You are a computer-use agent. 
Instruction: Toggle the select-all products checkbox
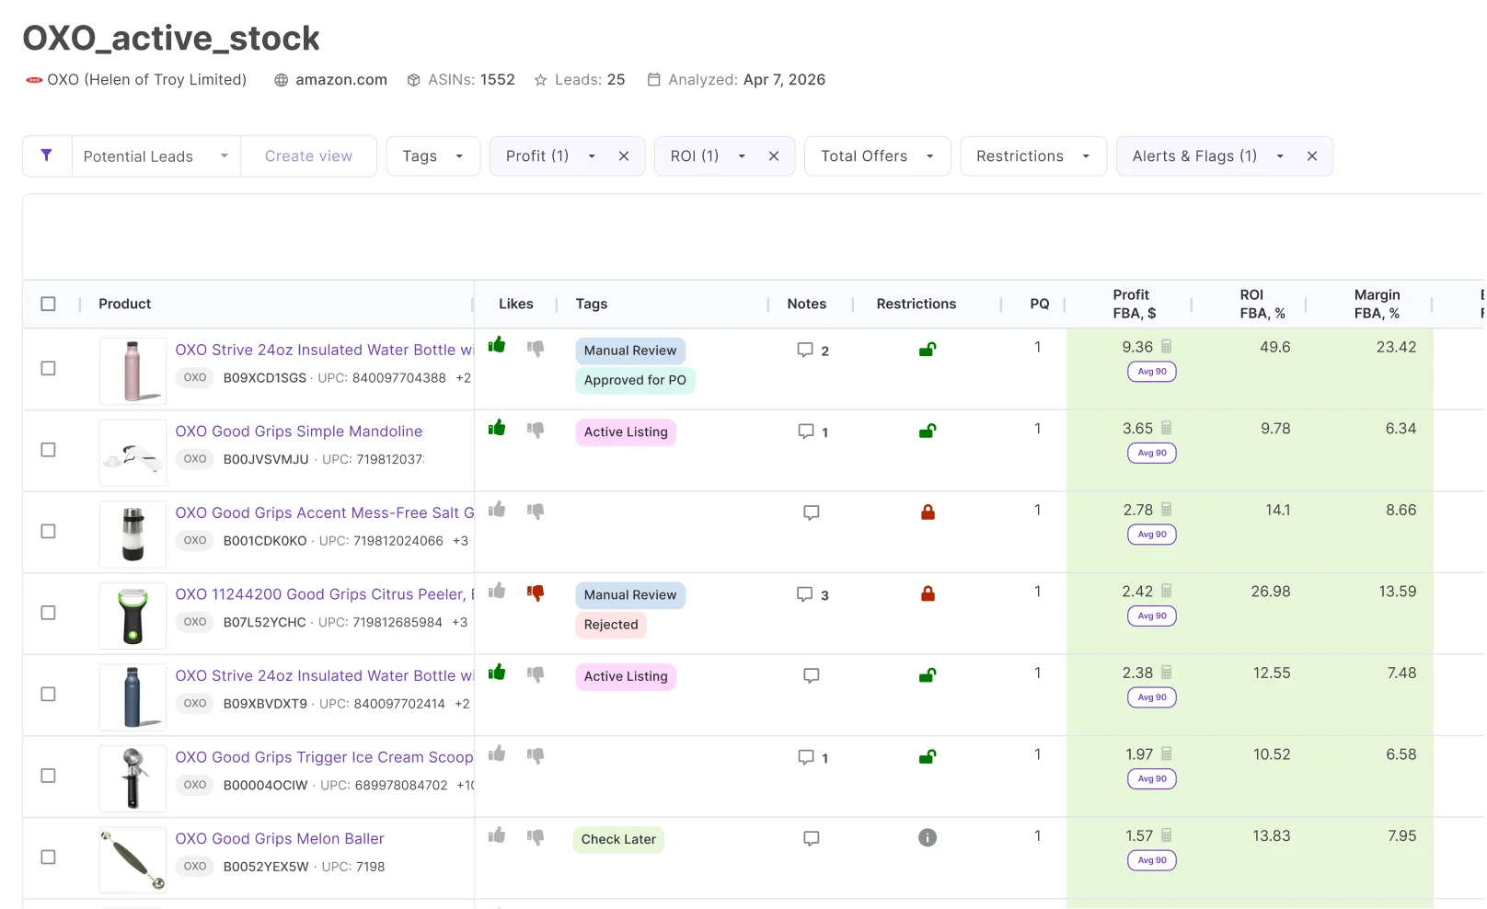coord(49,304)
